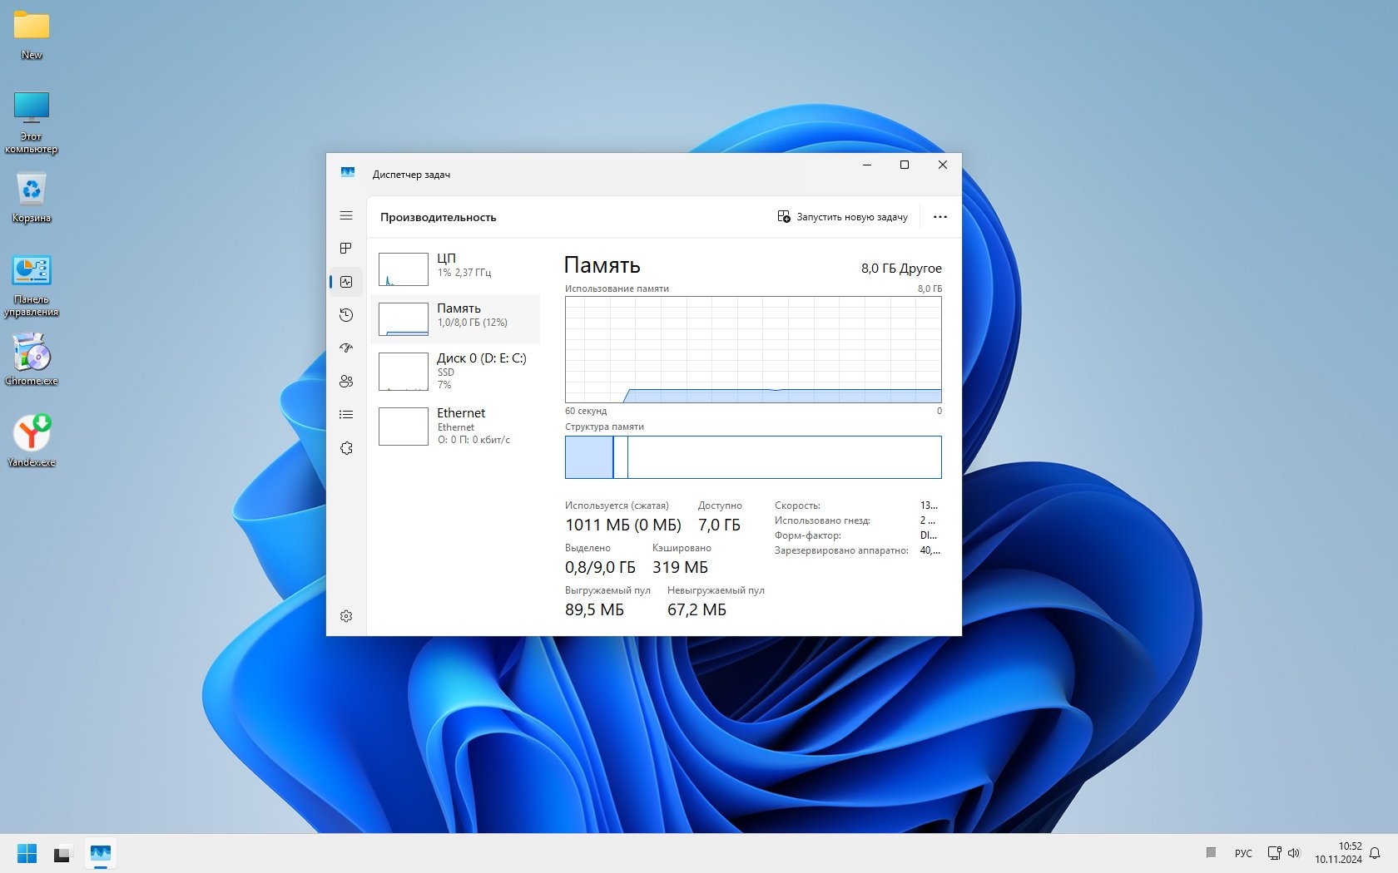Switch the РУС input language indicator

click(1243, 854)
